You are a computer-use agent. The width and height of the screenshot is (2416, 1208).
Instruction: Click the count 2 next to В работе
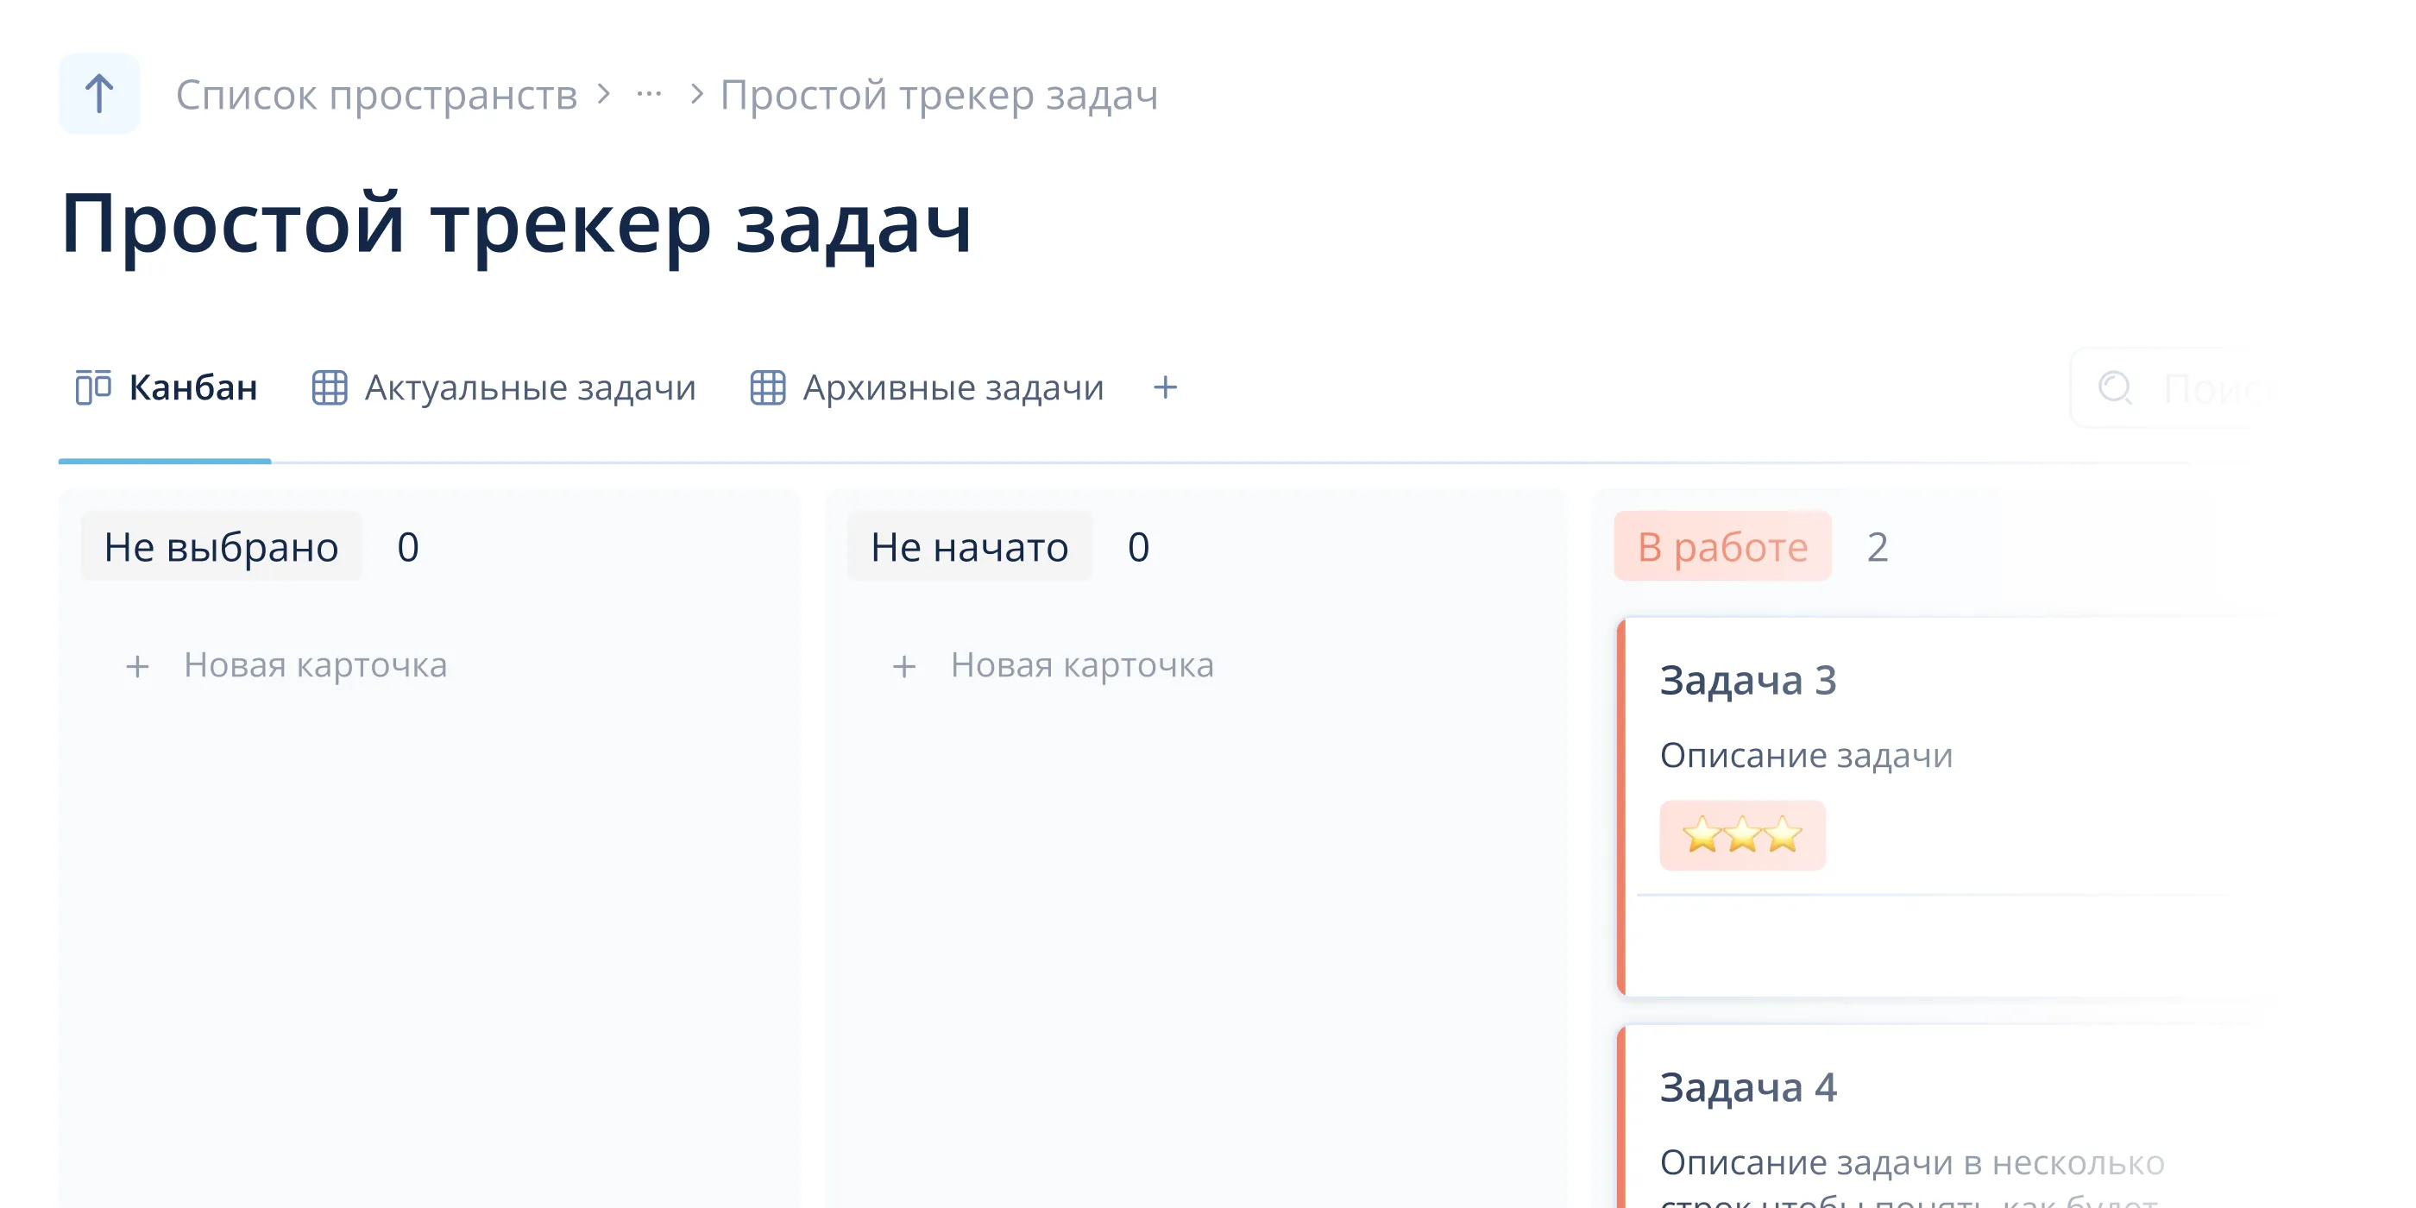click(x=1878, y=547)
